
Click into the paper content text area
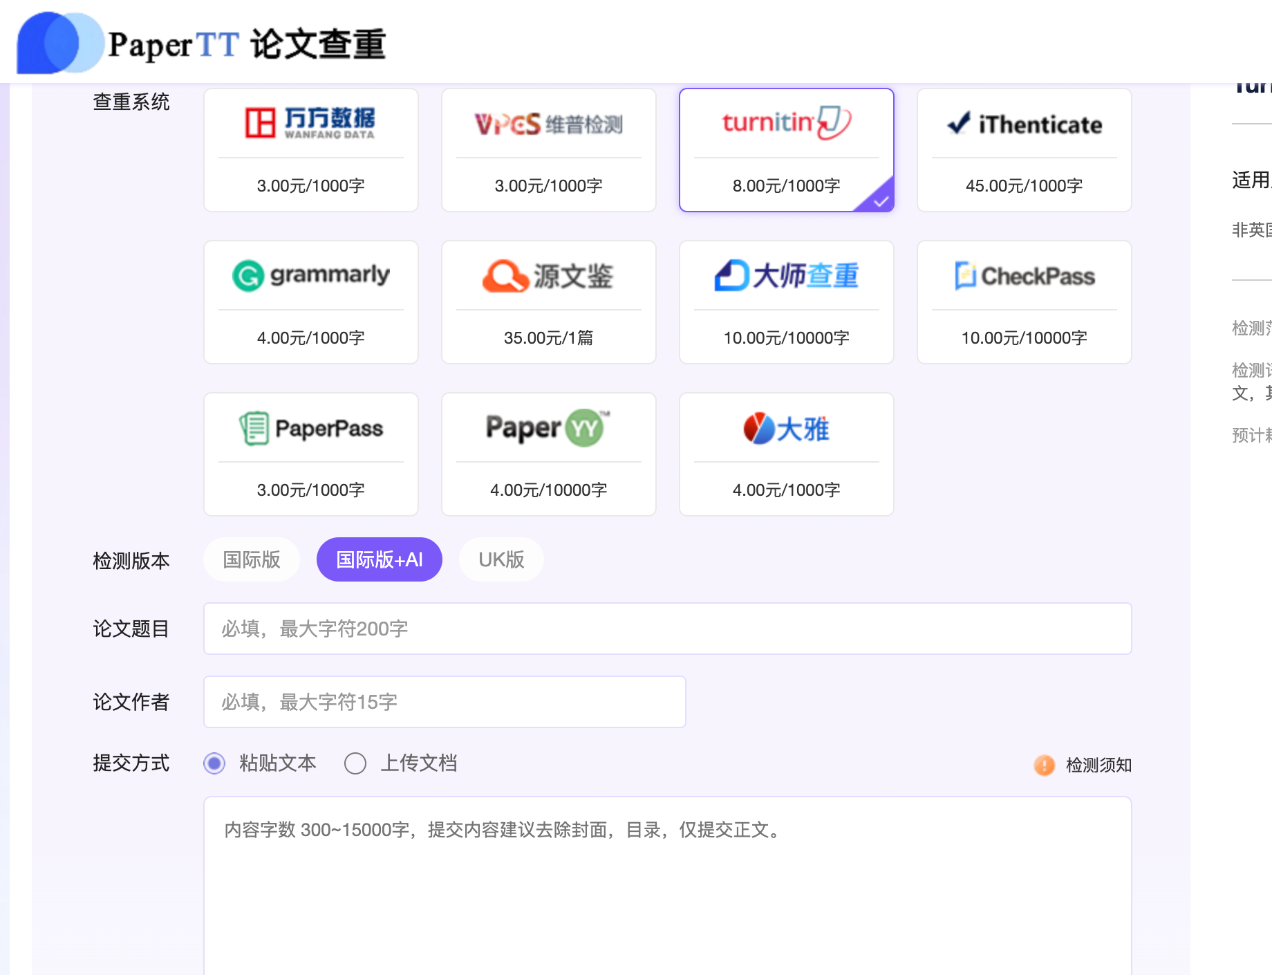coord(668,886)
